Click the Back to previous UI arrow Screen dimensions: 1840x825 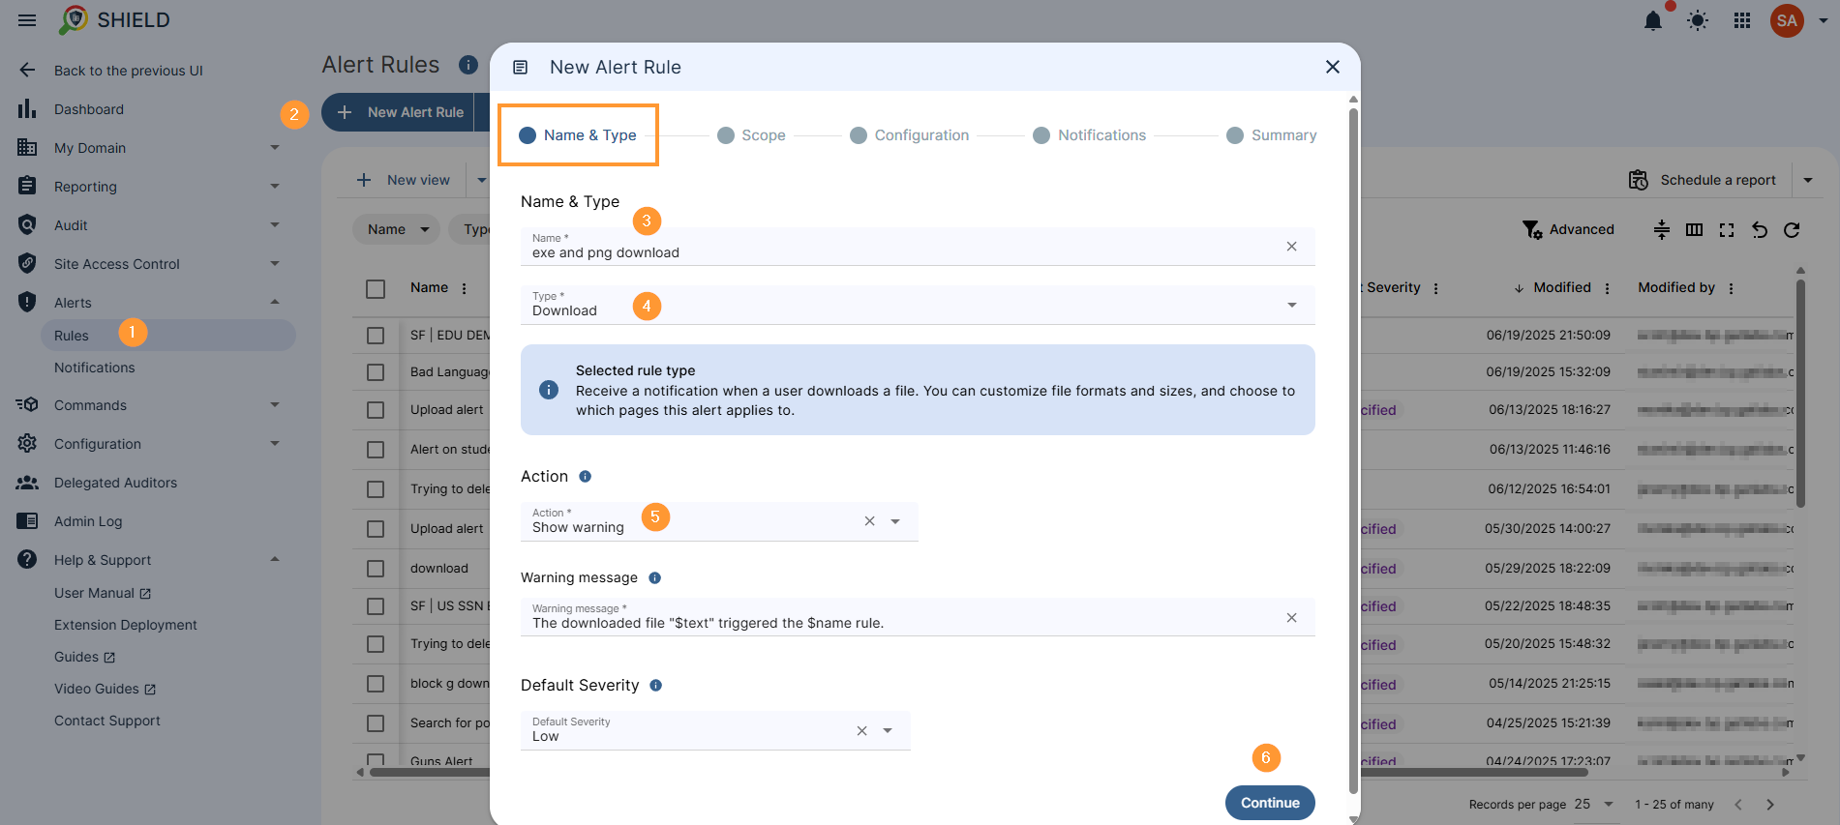(x=27, y=70)
